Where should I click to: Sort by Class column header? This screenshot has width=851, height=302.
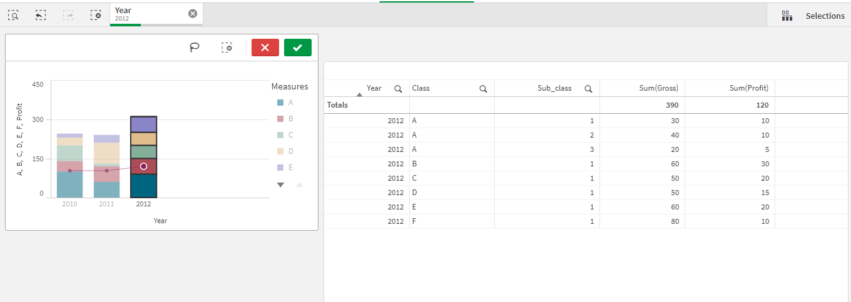421,88
